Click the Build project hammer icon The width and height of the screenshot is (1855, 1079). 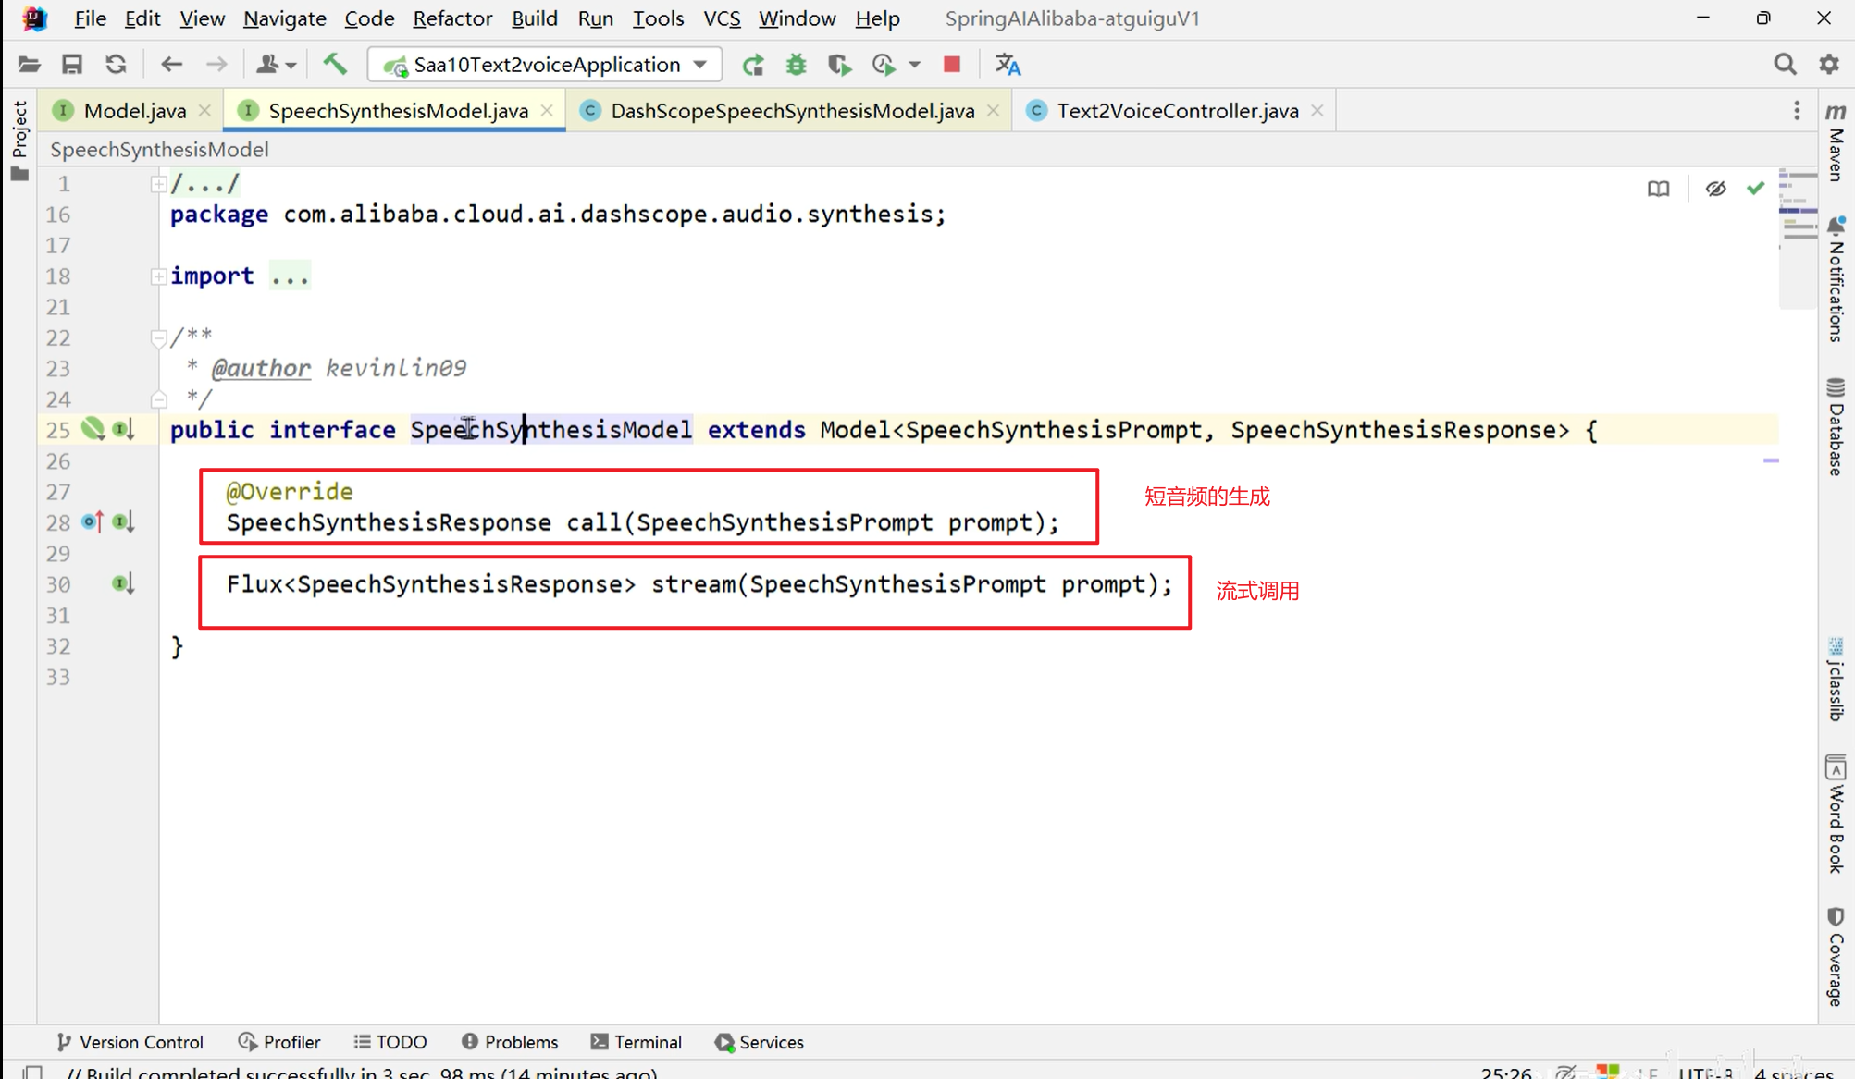click(x=335, y=64)
